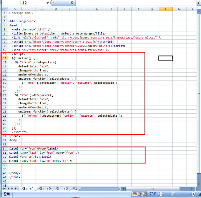Select column F header

click(83, 9)
